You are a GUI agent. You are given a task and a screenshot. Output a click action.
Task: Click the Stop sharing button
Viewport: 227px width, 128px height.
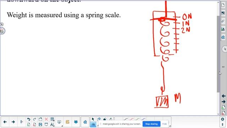click(151, 124)
